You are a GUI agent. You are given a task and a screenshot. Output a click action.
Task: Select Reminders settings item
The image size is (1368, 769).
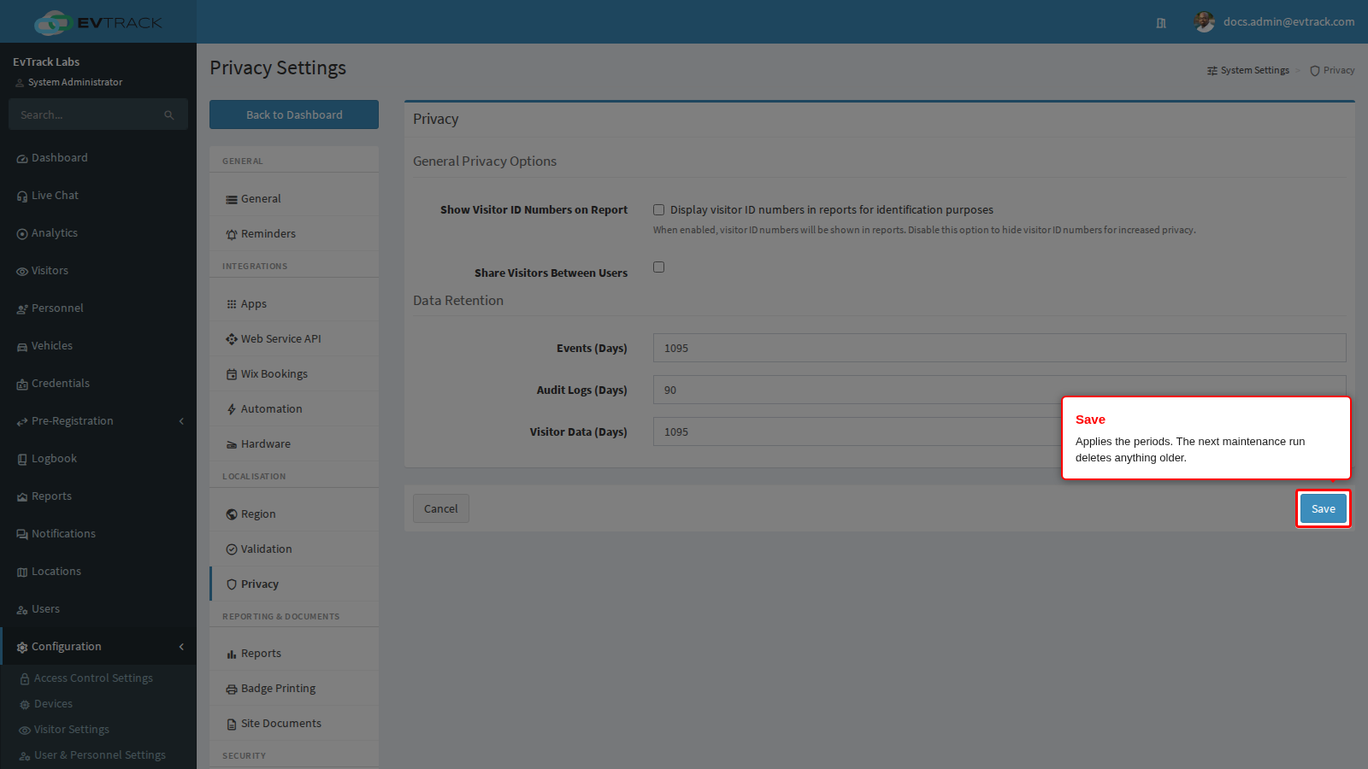coord(294,234)
